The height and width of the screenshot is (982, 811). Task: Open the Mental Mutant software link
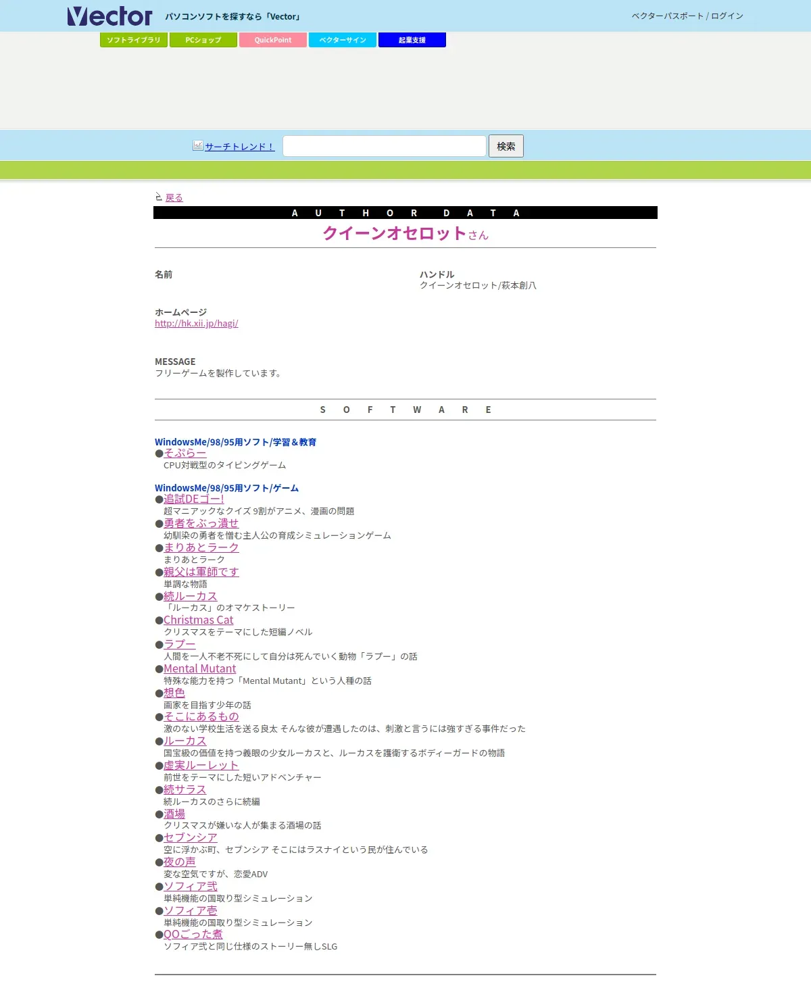(200, 668)
